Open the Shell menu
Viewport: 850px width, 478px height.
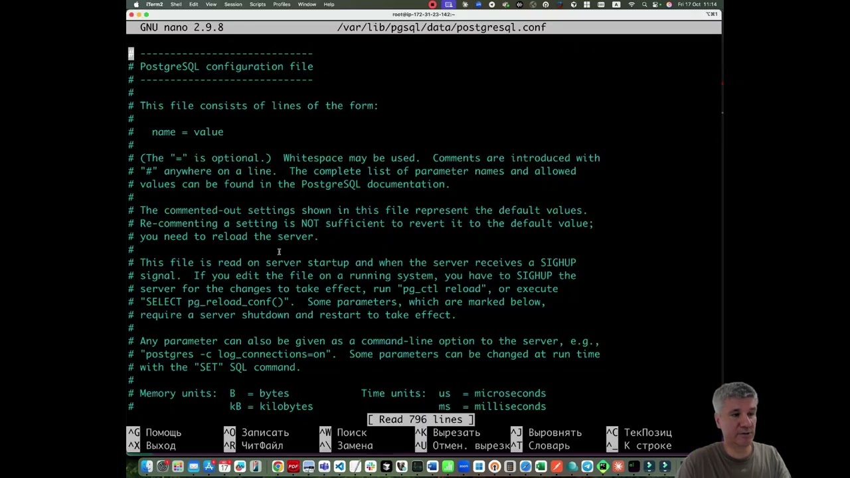(176, 4)
